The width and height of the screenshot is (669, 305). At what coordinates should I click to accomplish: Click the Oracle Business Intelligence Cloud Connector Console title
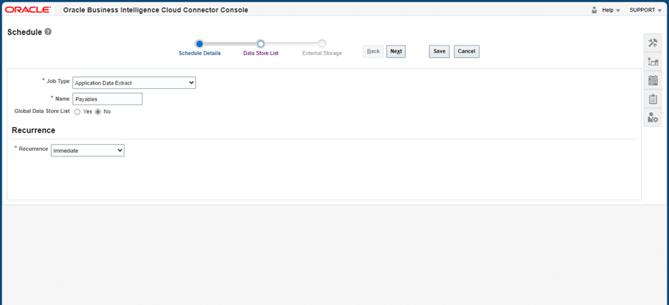pos(156,10)
